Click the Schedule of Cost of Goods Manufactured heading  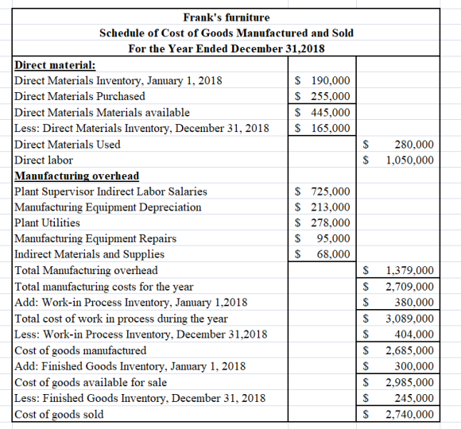tap(226, 33)
